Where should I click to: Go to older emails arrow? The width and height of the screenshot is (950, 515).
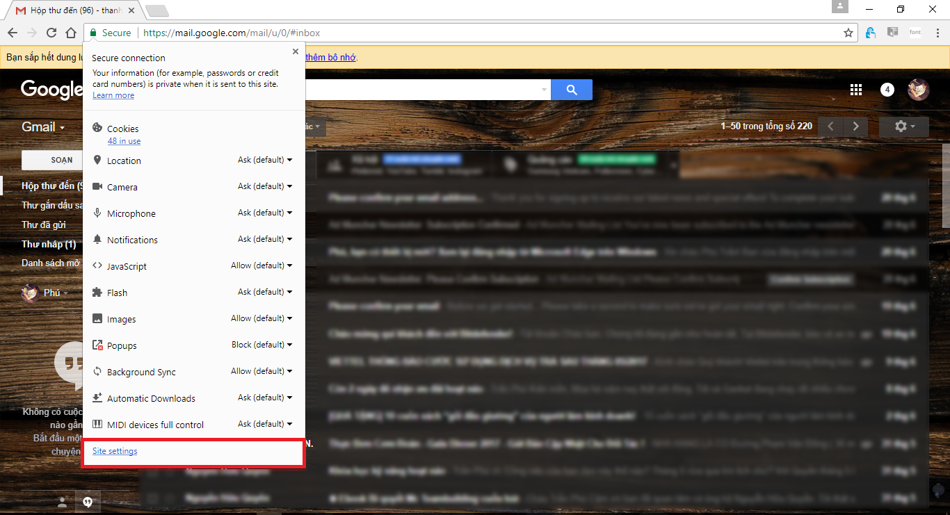pos(855,126)
